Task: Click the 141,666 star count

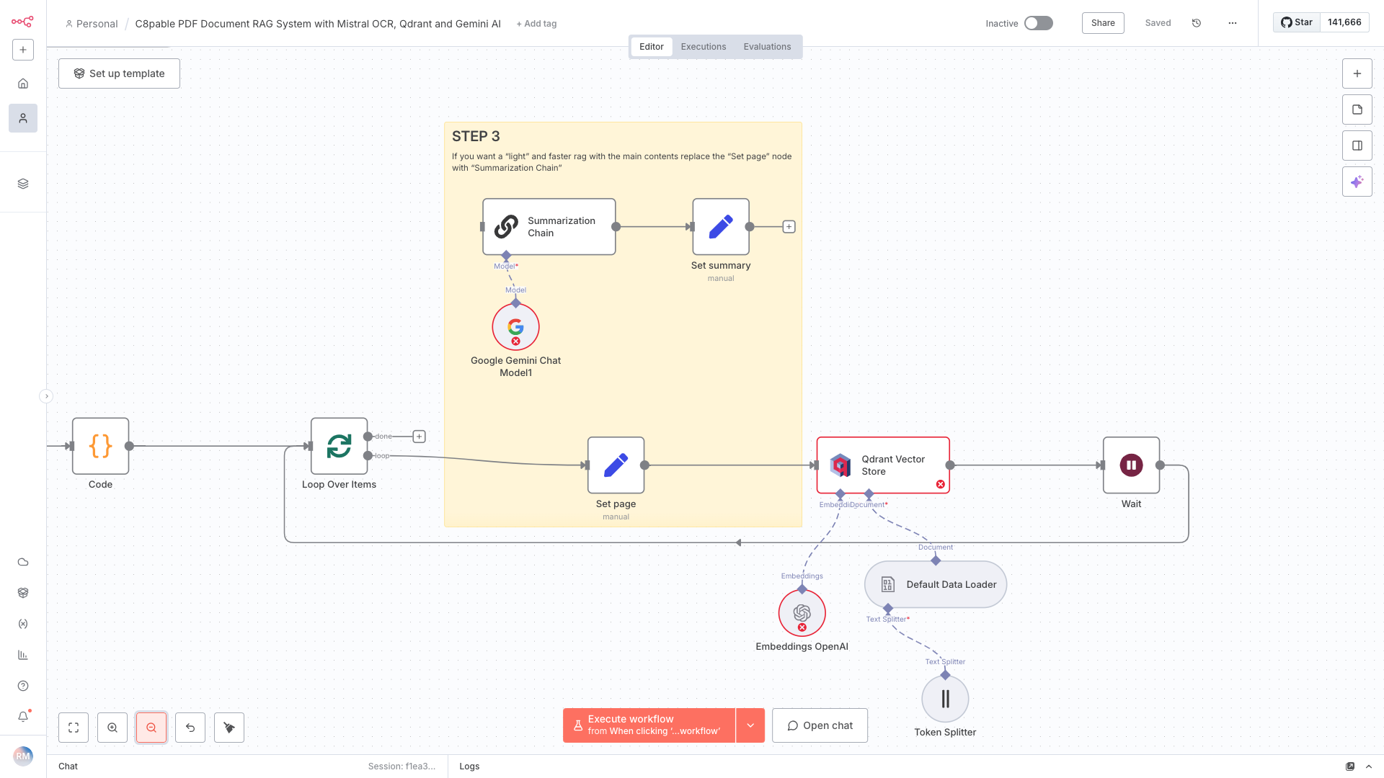Action: click(1344, 22)
